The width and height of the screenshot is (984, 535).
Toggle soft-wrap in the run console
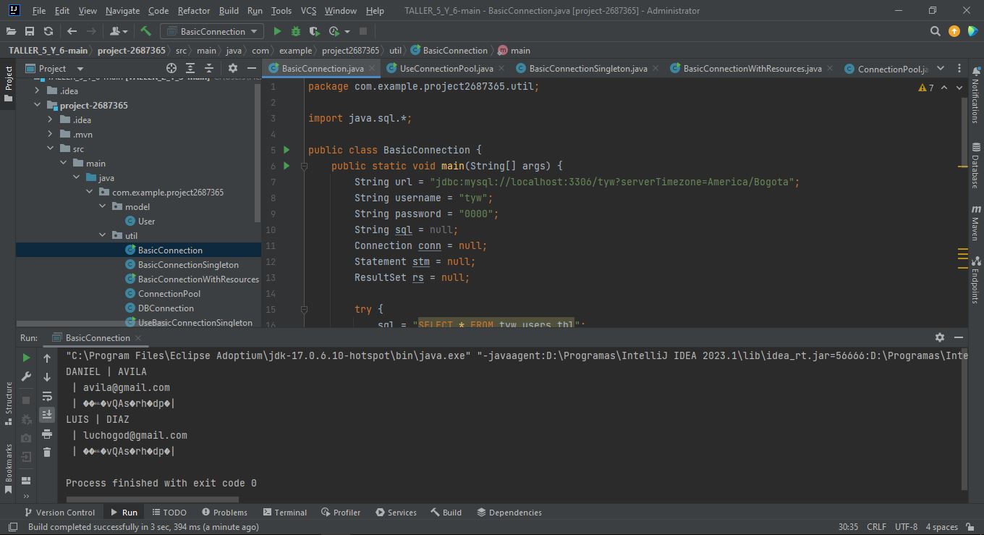(x=47, y=396)
